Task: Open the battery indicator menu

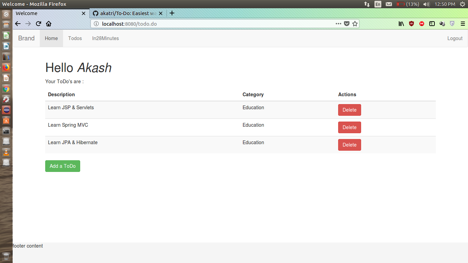Action: (x=408, y=4)
